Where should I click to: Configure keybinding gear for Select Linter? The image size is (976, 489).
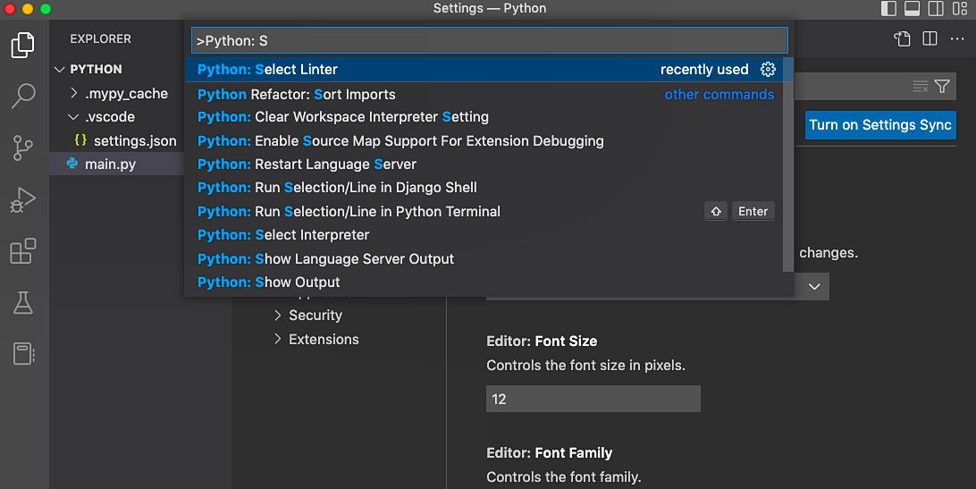(767, 70)
